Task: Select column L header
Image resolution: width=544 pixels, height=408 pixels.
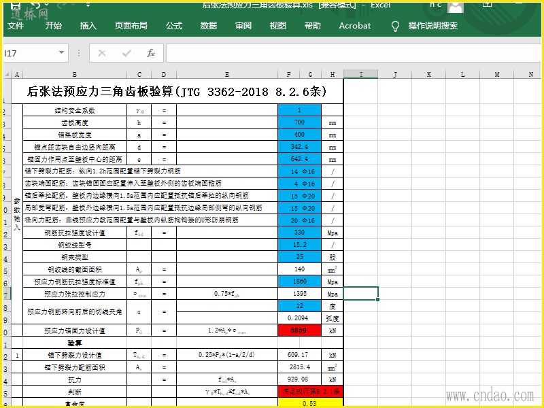Action: (x=463, y=74)
